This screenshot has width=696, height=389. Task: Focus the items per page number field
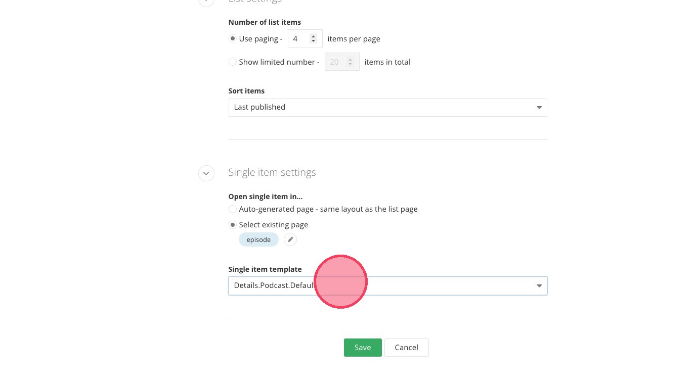[298, 39]
